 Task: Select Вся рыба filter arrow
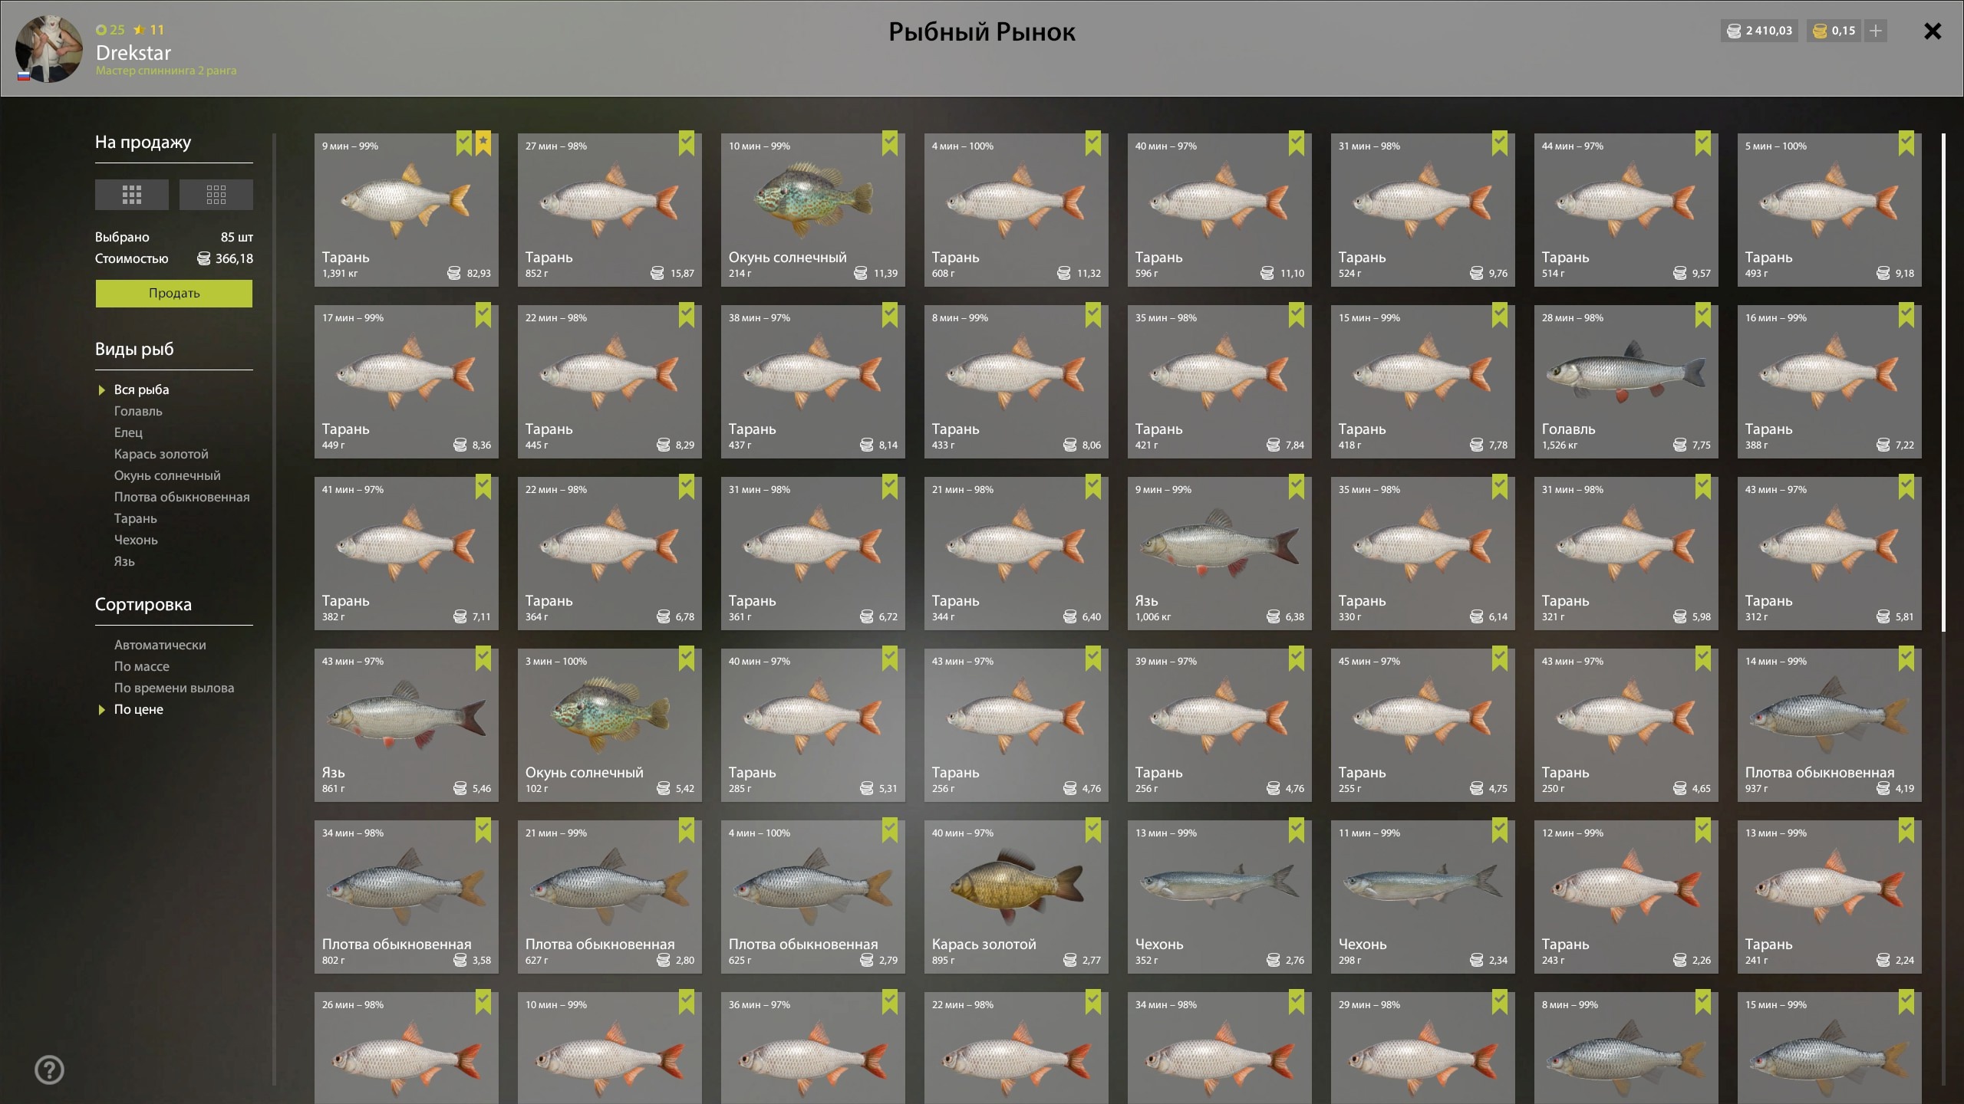point(102,390)
